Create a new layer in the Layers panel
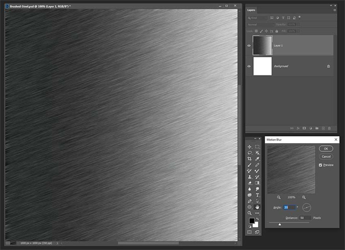 pyautogui.click(x=323, y=128)
